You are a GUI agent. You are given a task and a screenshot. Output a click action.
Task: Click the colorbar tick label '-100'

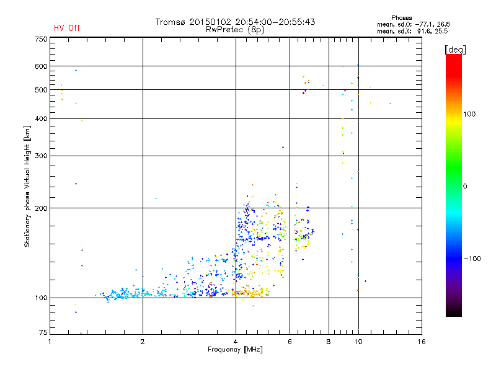click(x=474, y=259)
